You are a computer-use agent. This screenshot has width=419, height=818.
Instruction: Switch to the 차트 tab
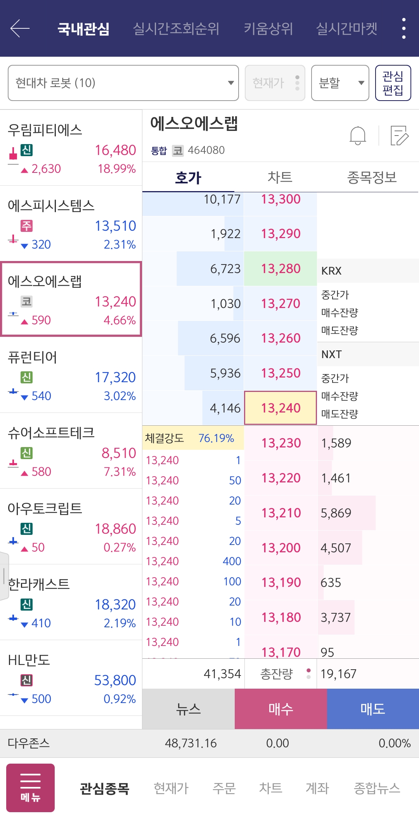280,177
